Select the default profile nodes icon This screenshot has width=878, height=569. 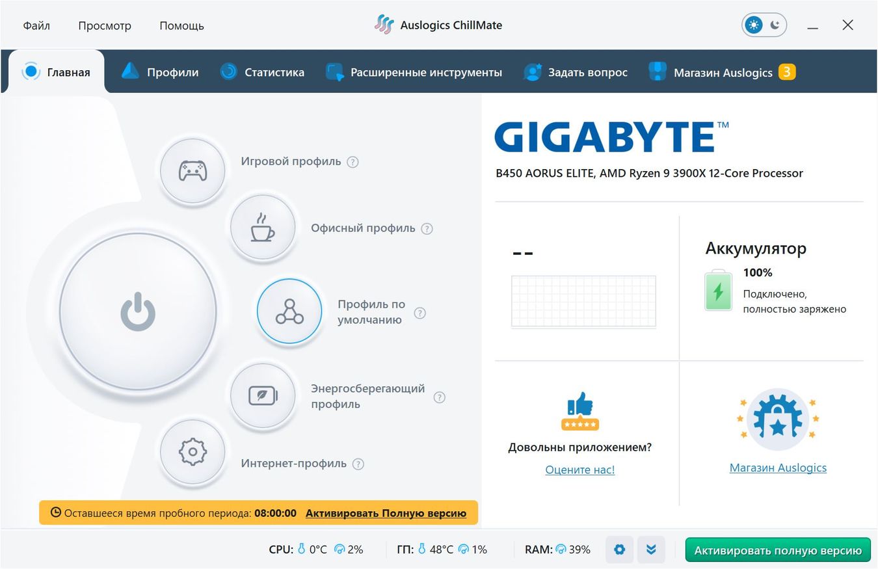pos(289,311)
